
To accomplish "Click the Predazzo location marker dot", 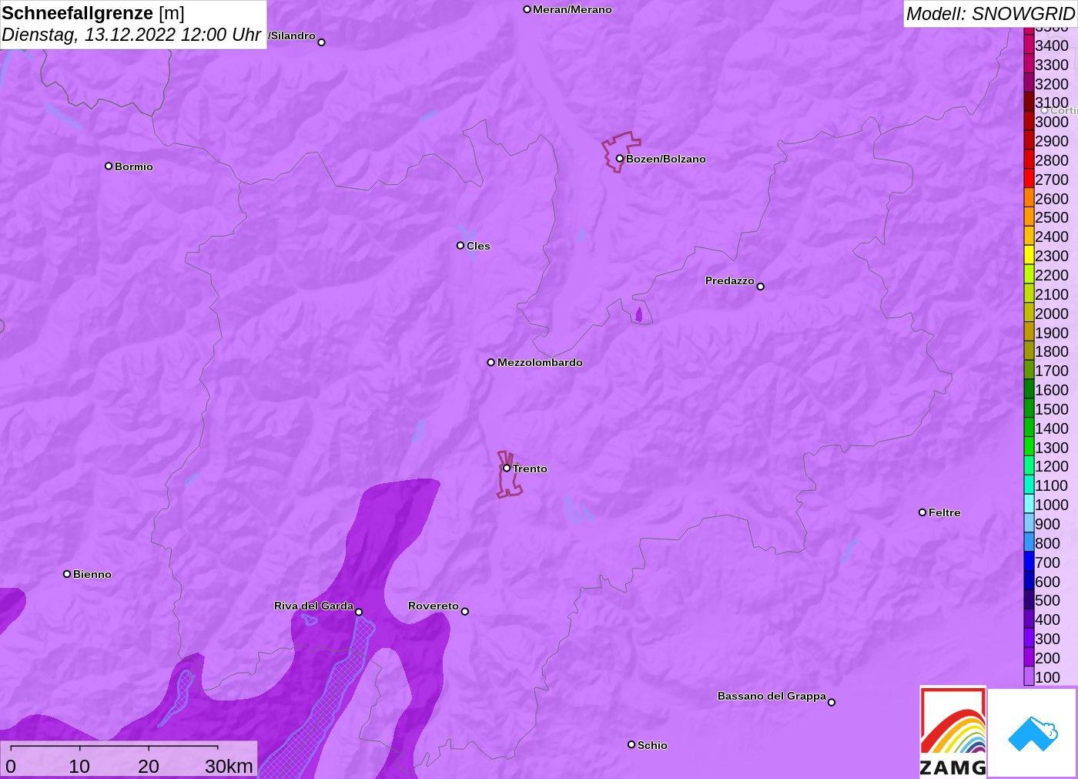I will click(x=761, y=287).
